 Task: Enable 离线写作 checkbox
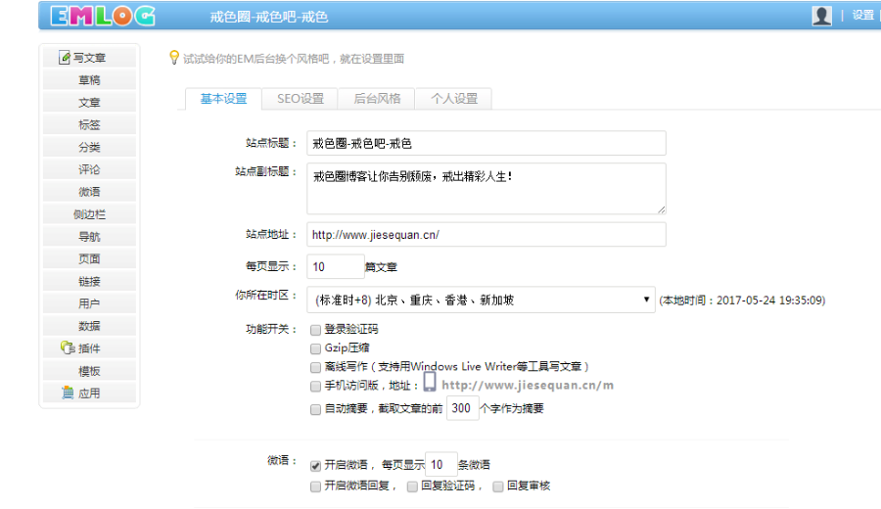coord(315,367)
